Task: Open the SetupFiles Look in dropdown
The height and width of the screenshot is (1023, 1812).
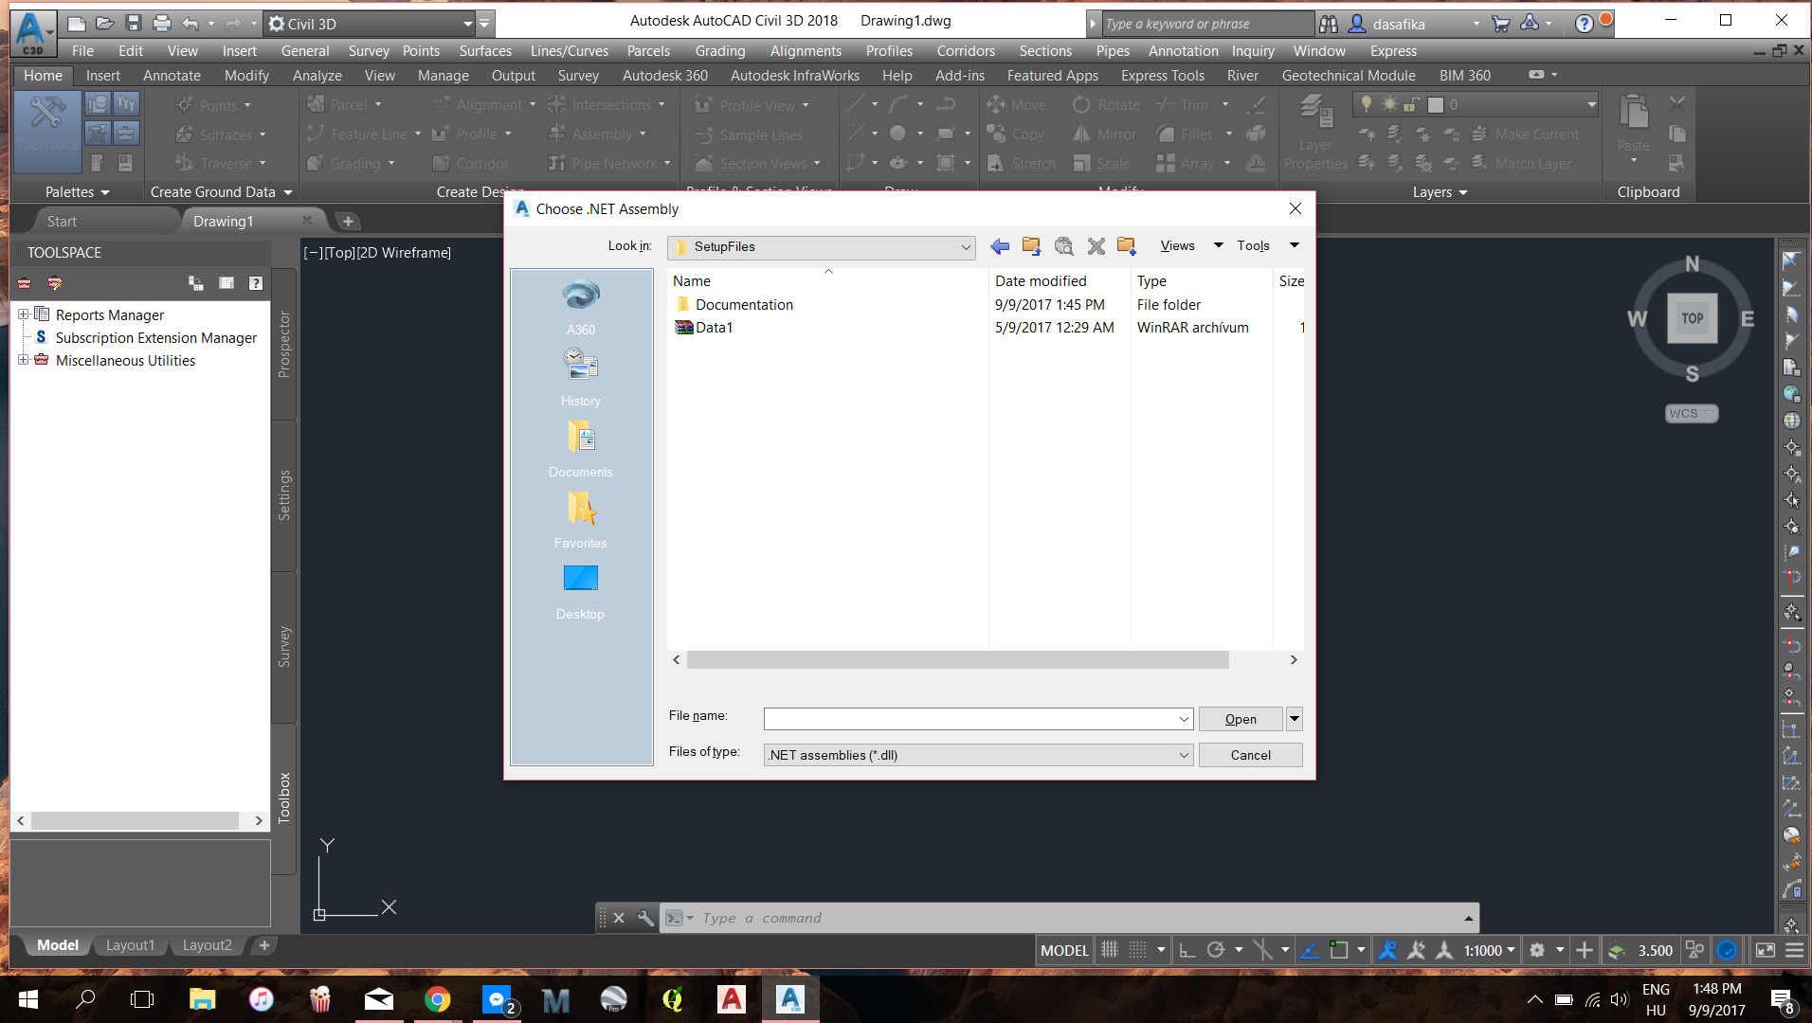Action: (964, 246)
